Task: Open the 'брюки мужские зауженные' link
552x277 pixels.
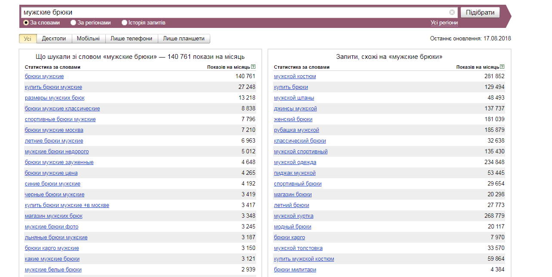Action: tap(59, 162)
